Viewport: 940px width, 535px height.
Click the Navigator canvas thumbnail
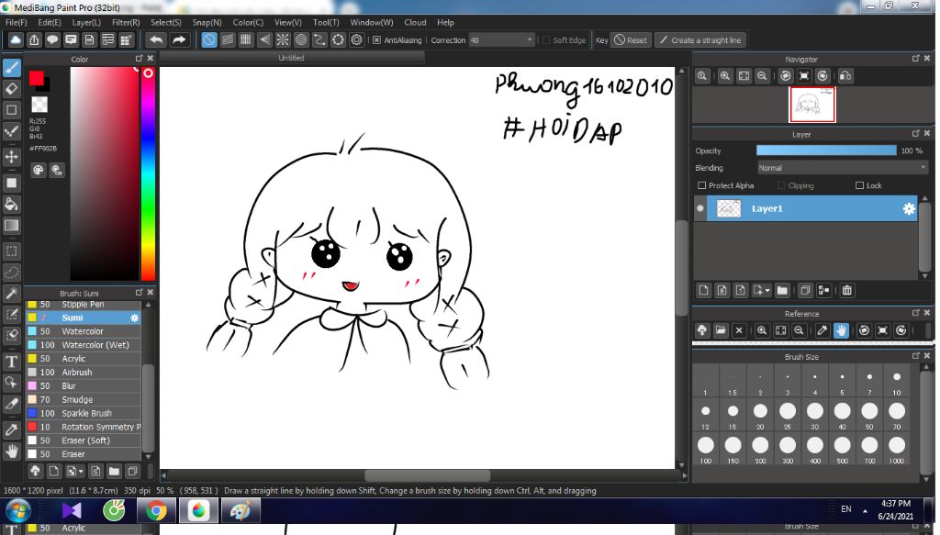point(811,105)
